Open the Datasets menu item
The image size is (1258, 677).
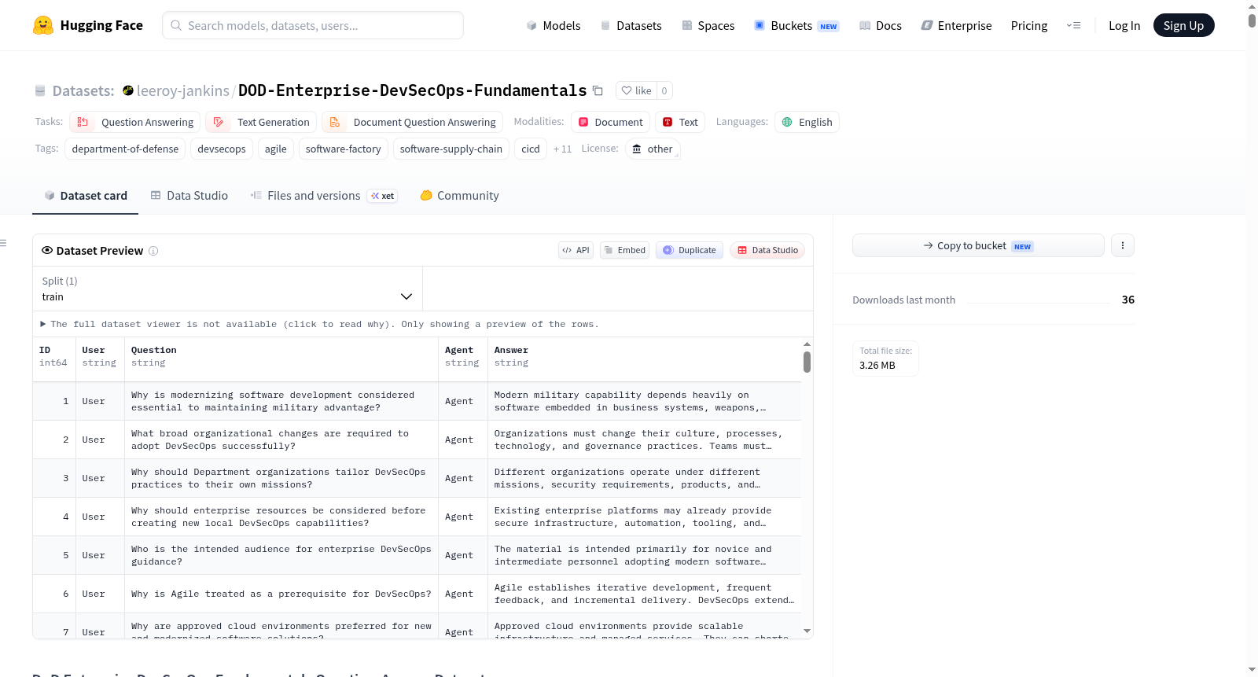[631, 25]
